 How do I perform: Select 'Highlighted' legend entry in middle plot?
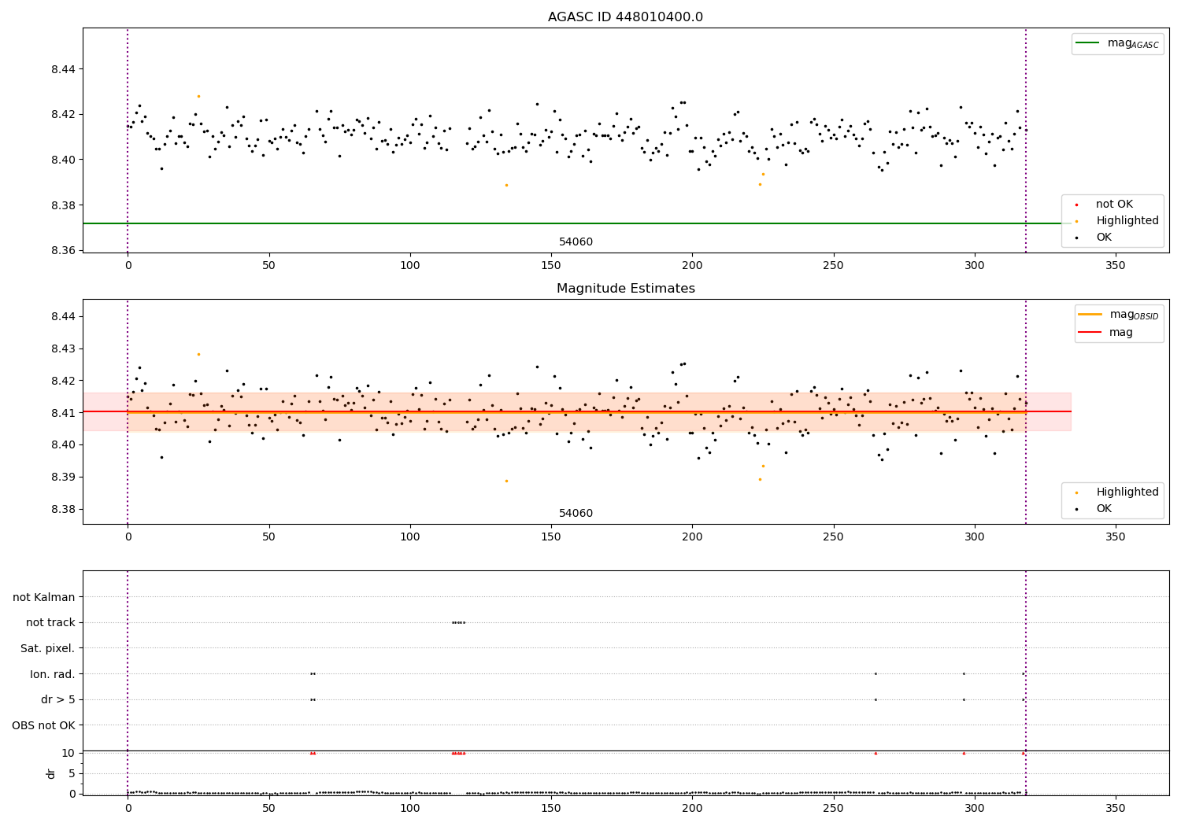(x=1112, y=492)
